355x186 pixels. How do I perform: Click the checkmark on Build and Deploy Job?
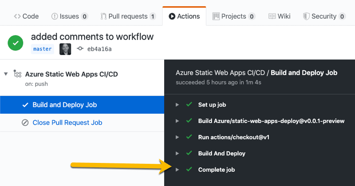[x=25, y=105]
